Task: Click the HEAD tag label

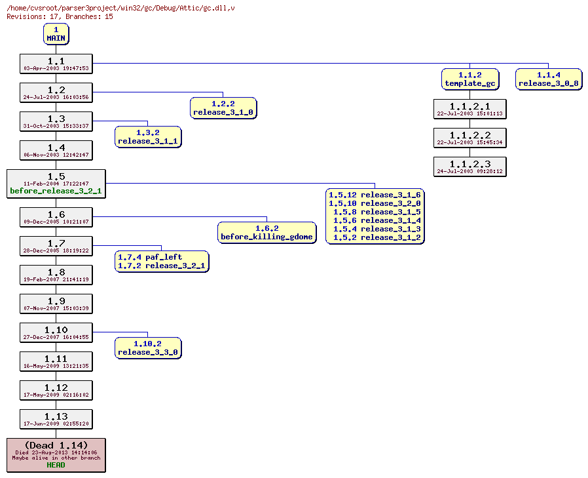Action: [56, 466]
